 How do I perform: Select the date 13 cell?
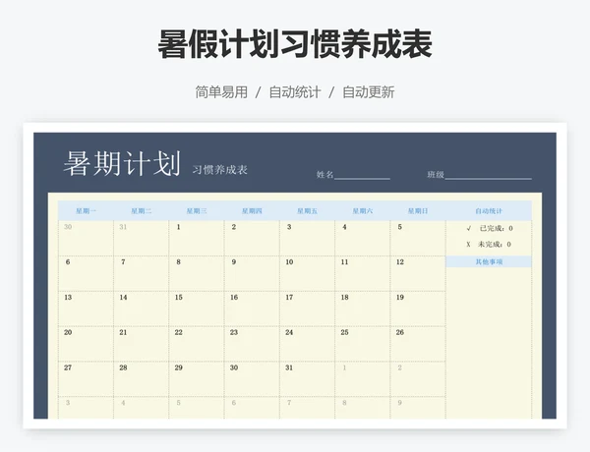pyautogui.click(x=86, y=309)
